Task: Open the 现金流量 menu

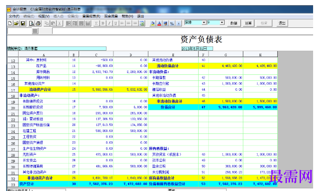Action: 111,16
